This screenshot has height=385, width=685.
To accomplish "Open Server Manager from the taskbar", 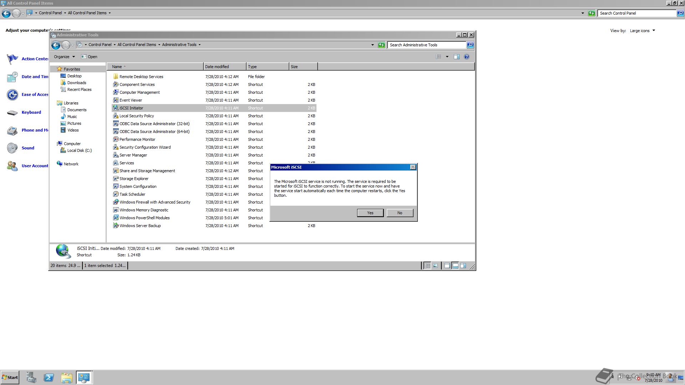I will click(x=31, y=378).
